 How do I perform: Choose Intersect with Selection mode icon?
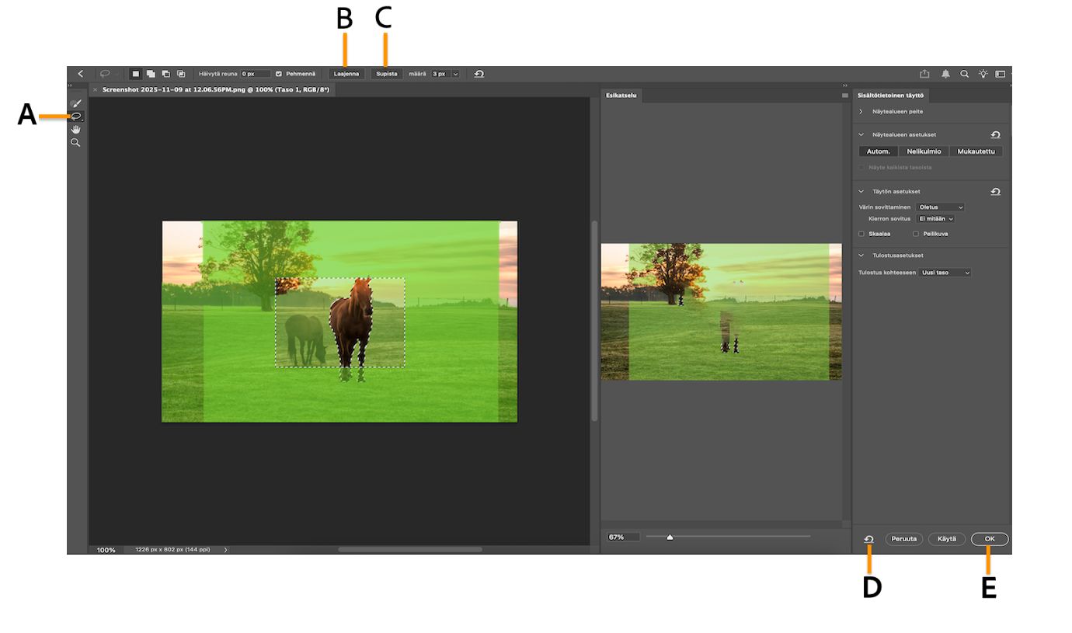[181, 74]
